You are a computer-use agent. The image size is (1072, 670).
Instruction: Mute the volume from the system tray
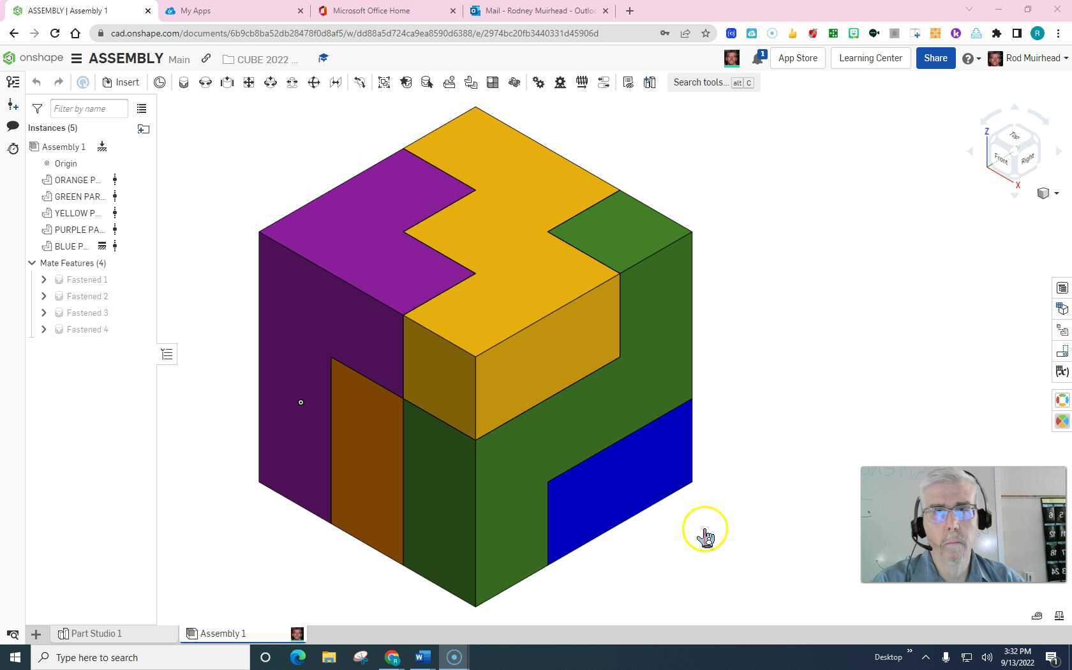click(986, 657)
